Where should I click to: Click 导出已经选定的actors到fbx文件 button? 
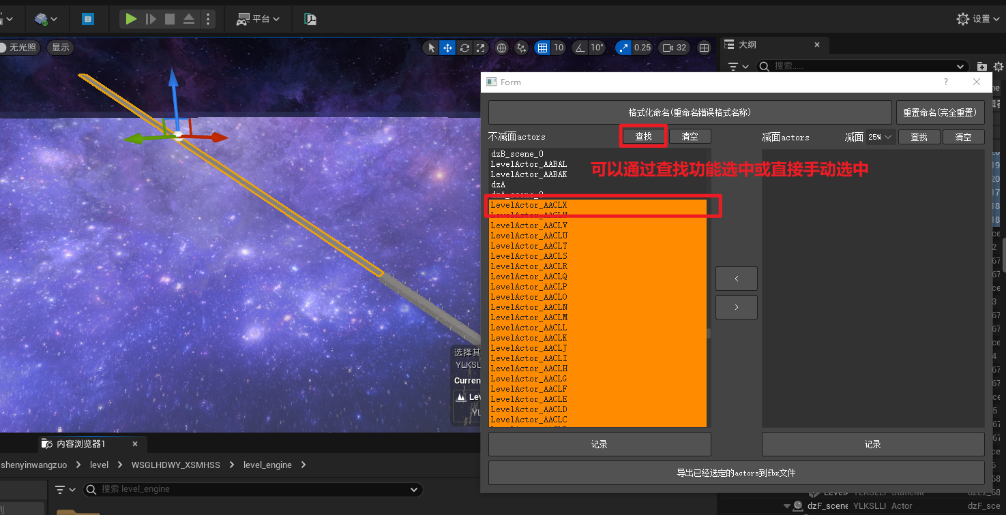[736, 473]
